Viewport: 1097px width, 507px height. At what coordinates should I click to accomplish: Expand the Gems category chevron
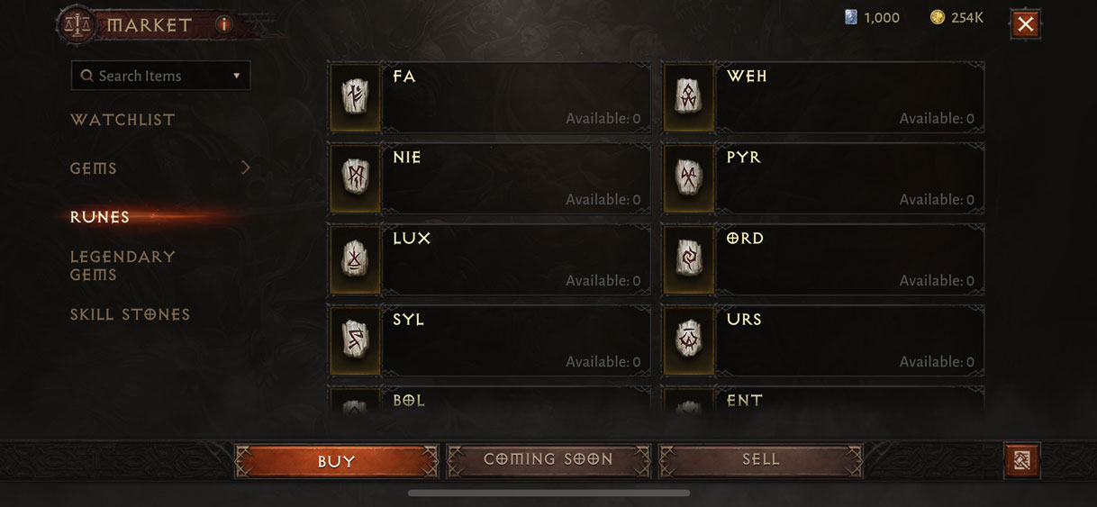(x=245, y=167)
